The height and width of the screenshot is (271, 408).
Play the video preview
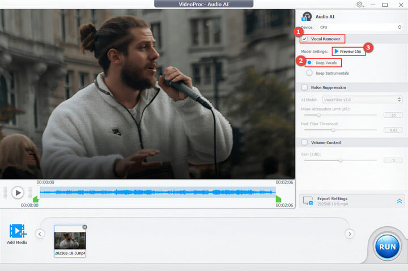click(18, 193)
